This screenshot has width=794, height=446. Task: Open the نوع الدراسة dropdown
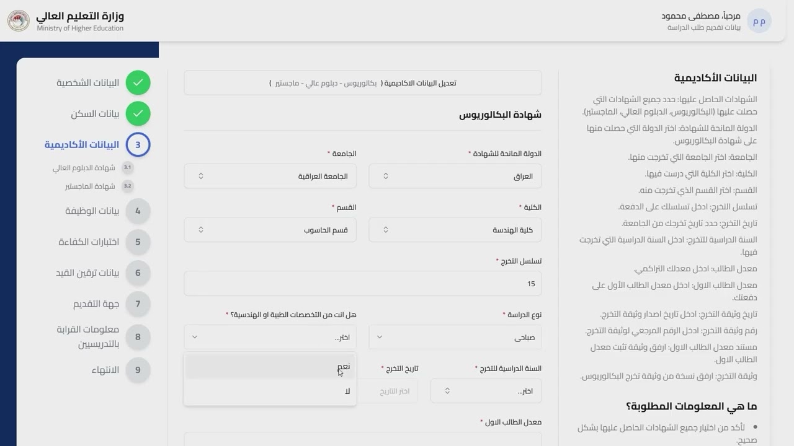coord(455,338)
